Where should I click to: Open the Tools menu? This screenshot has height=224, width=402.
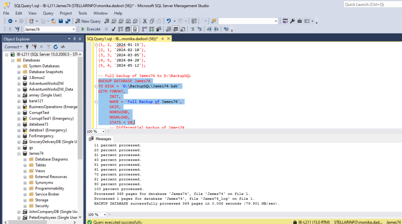(x=82, y=13)
